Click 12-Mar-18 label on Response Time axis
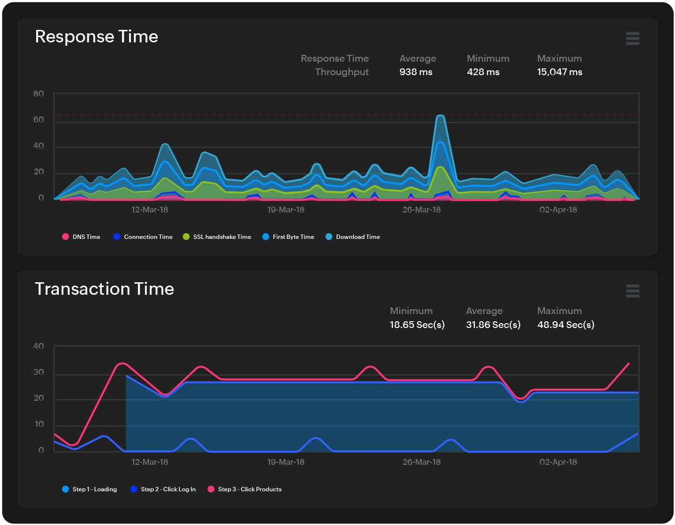The height and width of the screenshot is (525, 675). (149, 210)
